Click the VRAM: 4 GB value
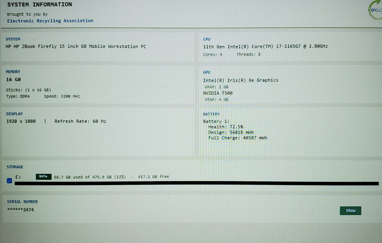 click(217, 100)
